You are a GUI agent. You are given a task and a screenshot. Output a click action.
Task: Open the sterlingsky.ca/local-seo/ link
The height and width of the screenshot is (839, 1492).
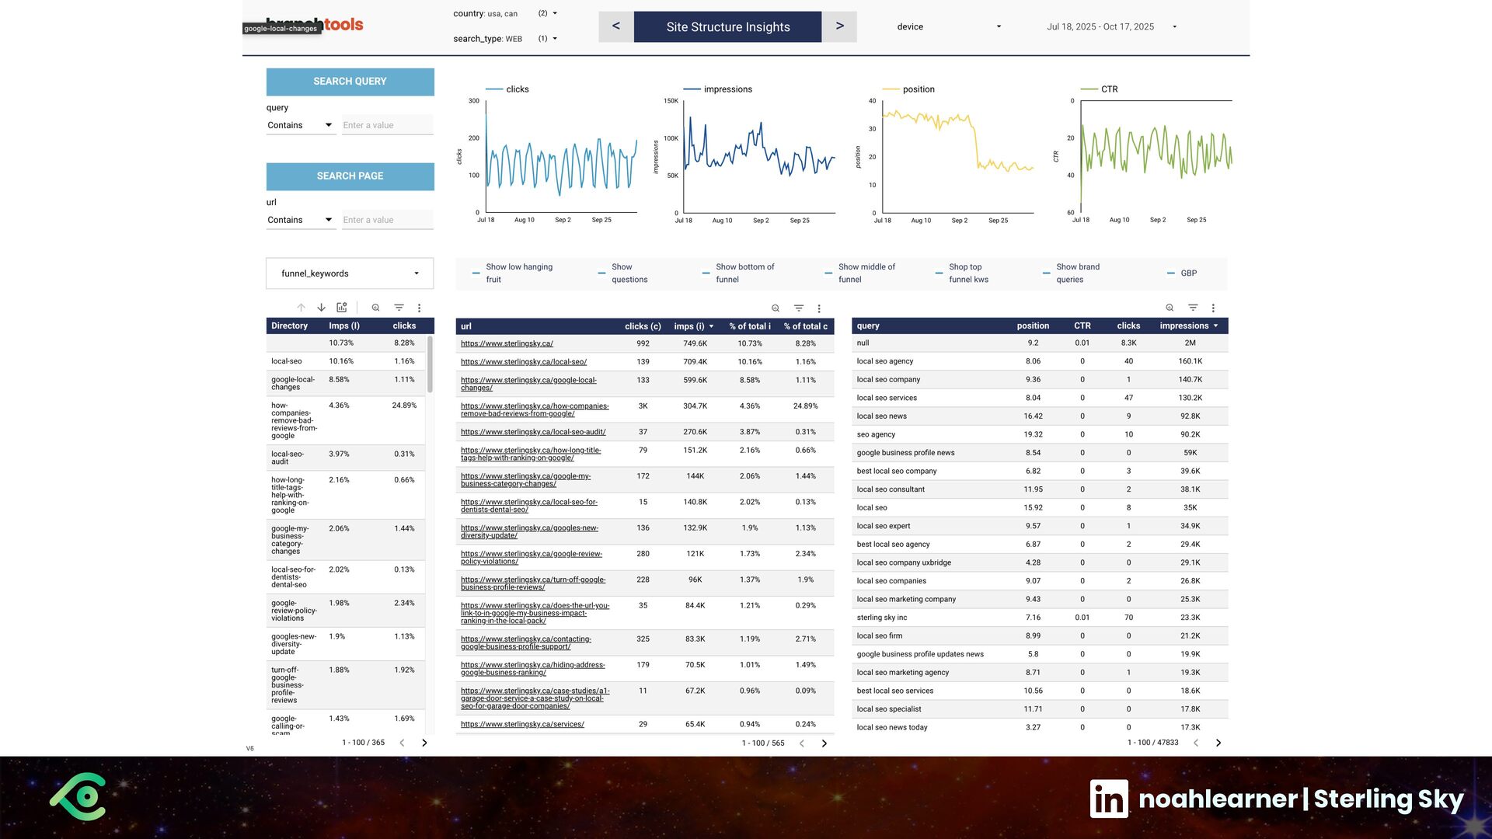point(523,362)
